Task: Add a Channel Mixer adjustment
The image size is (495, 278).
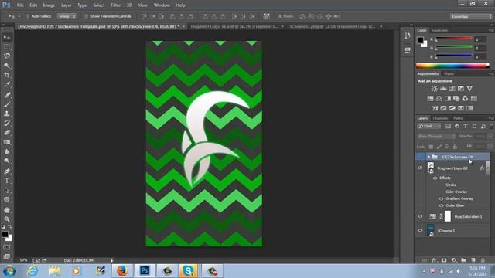Action: point(465,98)
